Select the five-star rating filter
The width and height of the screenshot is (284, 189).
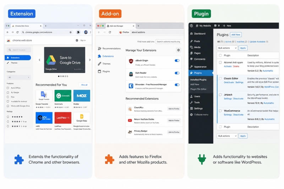tap(8, 117)
